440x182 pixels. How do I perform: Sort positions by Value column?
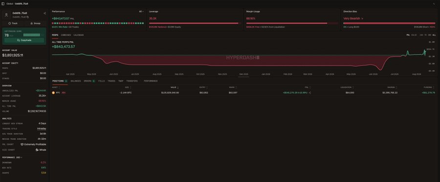[175, 87]
